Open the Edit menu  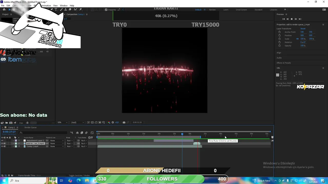(8, 6)
